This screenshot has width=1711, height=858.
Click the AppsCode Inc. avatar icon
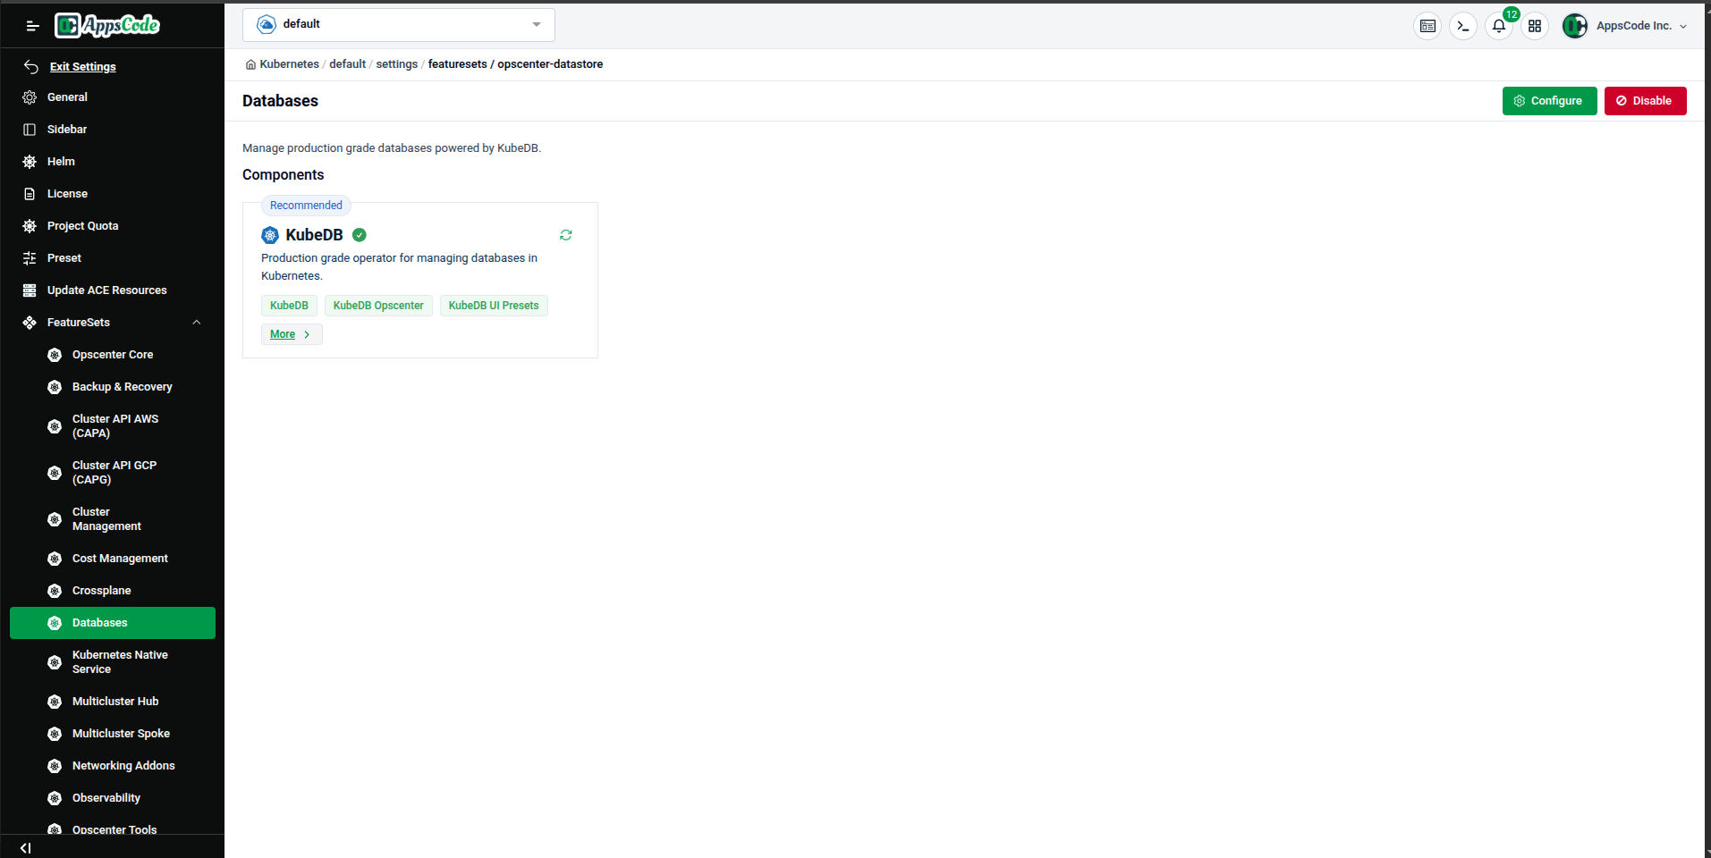click(1575, 26)
